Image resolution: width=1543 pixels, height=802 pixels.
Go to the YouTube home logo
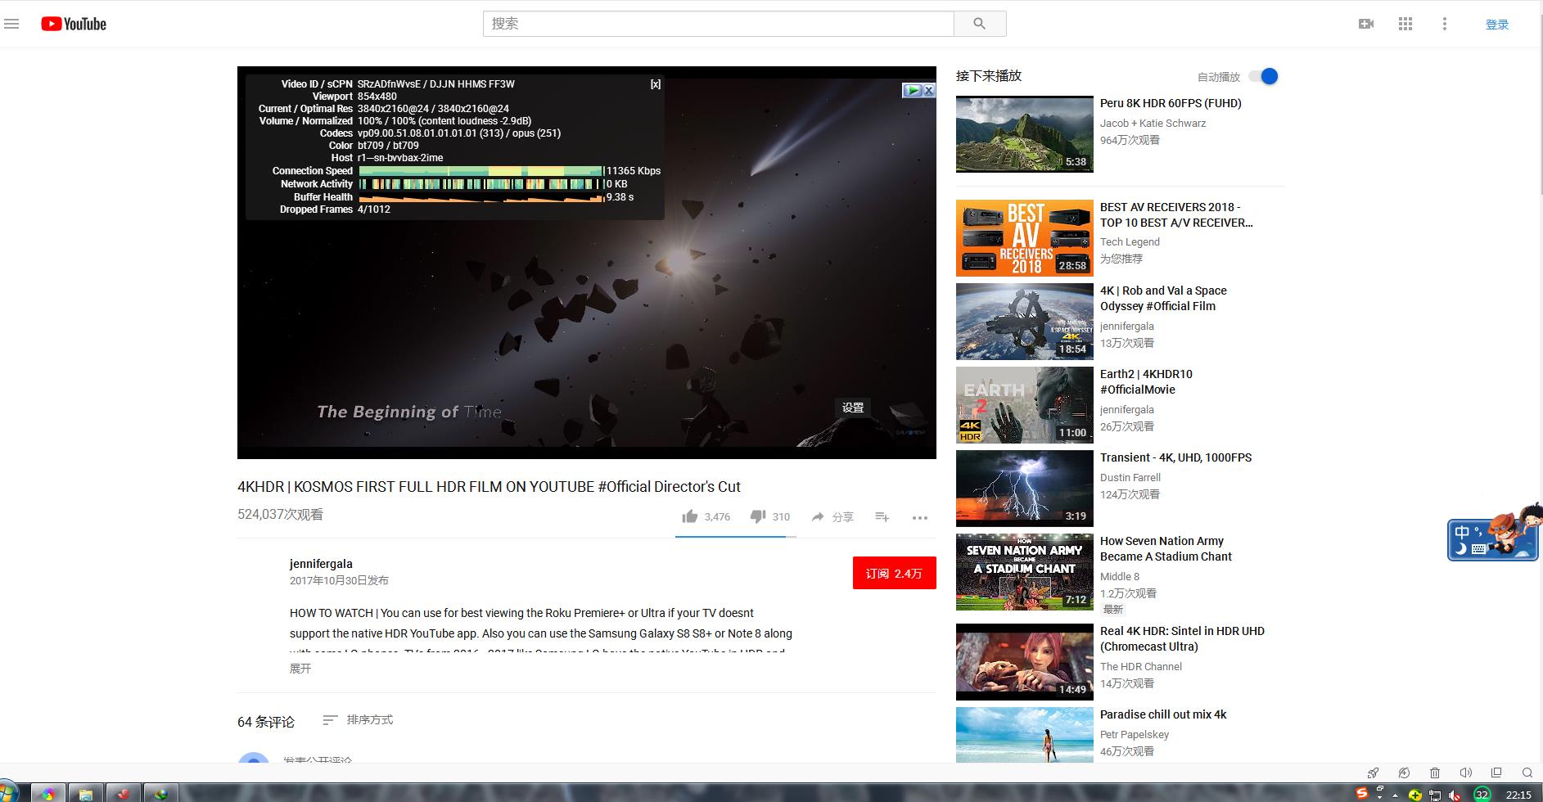coord(74,24)
